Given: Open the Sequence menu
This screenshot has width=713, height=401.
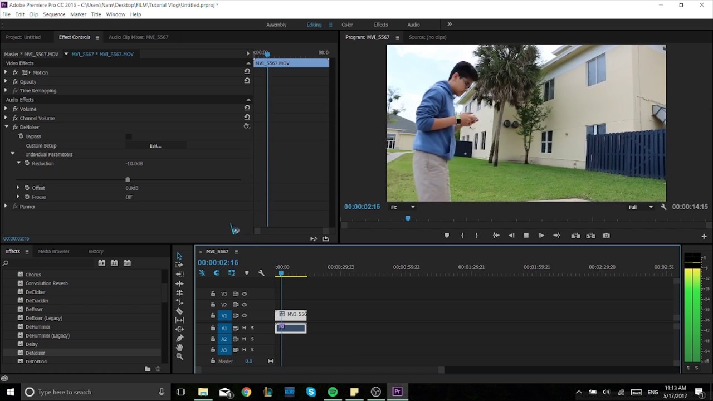Looking at the screenshot, I should pyautogui.click(x=54, y=14).
